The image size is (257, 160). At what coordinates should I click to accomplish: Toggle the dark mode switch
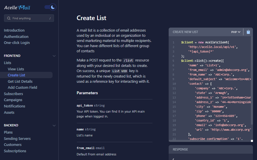point(50,7)
